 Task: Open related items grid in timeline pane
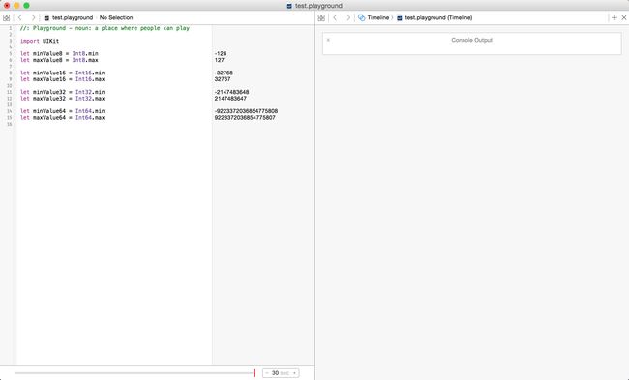(x=321, y=17)
